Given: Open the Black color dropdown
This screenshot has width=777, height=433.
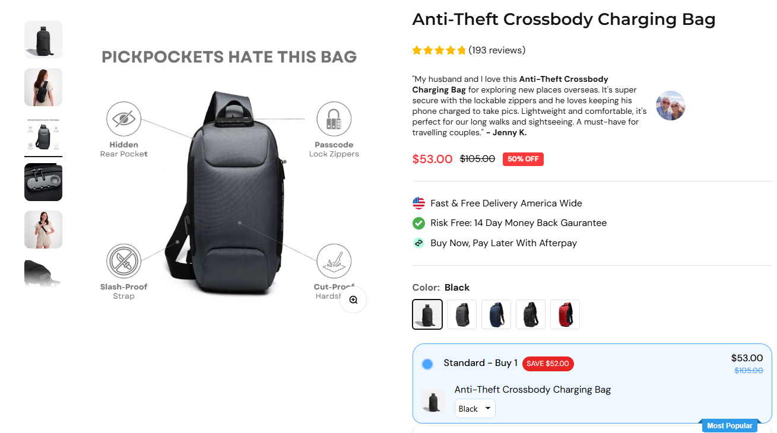Looking at the screenshot, I should click(474, 408).
